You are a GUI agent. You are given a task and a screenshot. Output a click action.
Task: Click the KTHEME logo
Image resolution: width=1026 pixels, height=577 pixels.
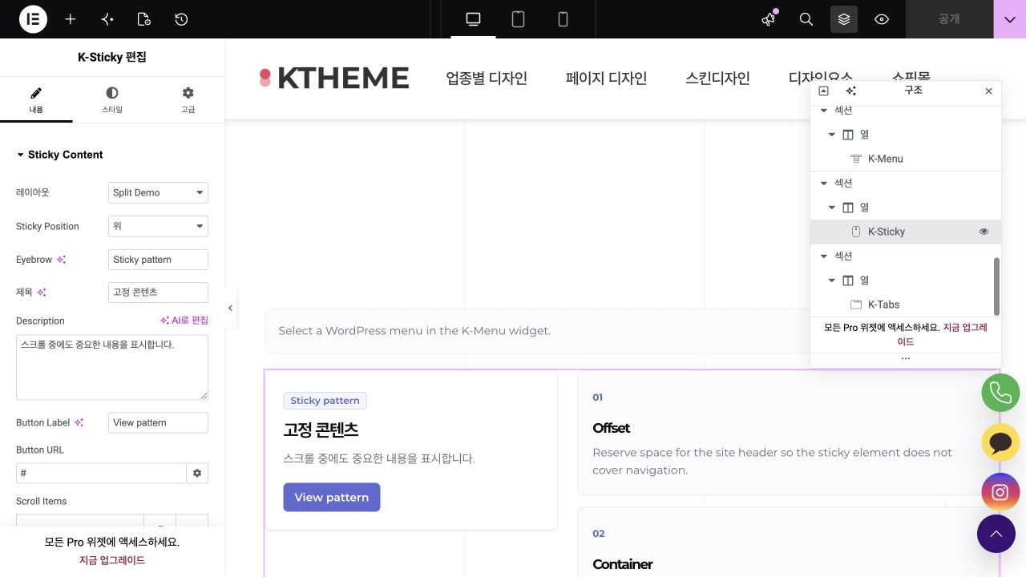pyautogui.click(x=334, y=78)
